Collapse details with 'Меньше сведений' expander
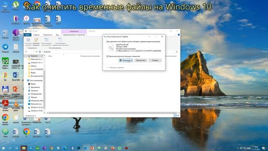This screenshot has width=268, height=151. click(116, 68)
